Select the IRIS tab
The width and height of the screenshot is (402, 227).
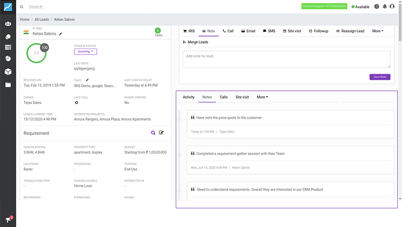coord(189,31)
